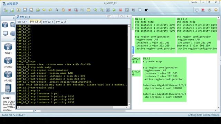Switch to the SW_L3_2 terminal tab
Viewport: 221px width, 124px height.
tap(35, 22)
